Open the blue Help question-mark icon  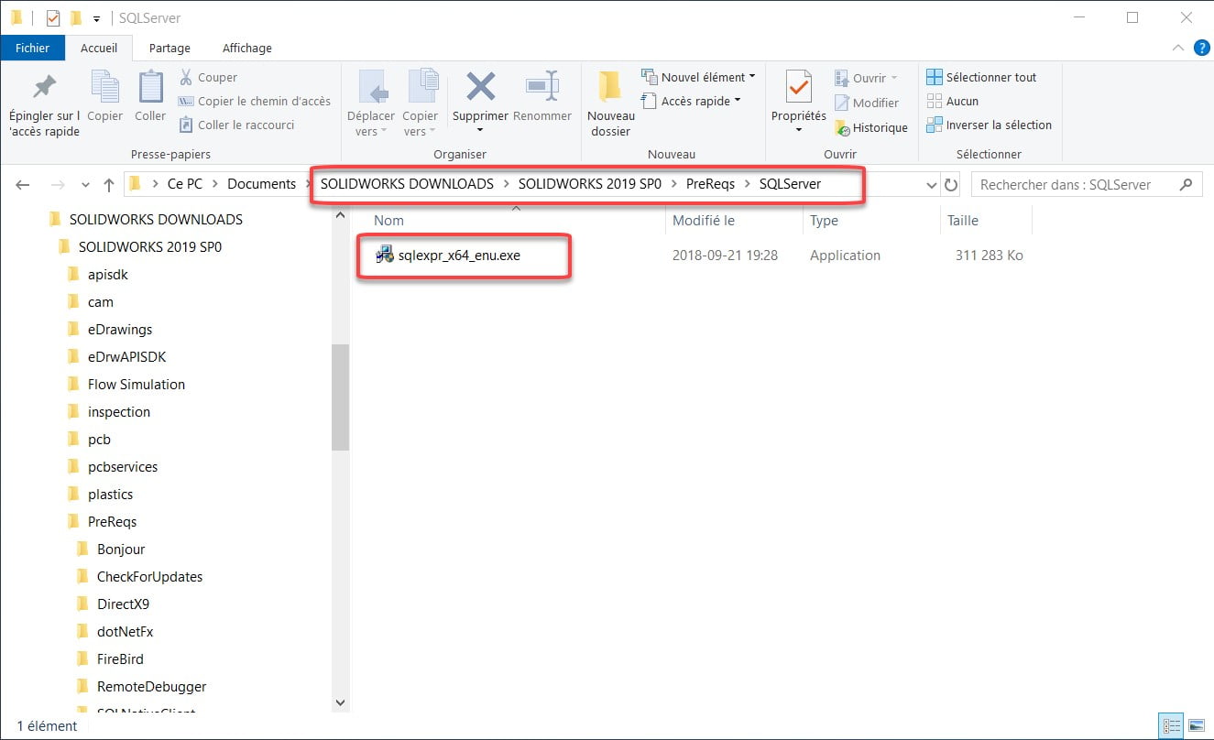(1201, 48)
